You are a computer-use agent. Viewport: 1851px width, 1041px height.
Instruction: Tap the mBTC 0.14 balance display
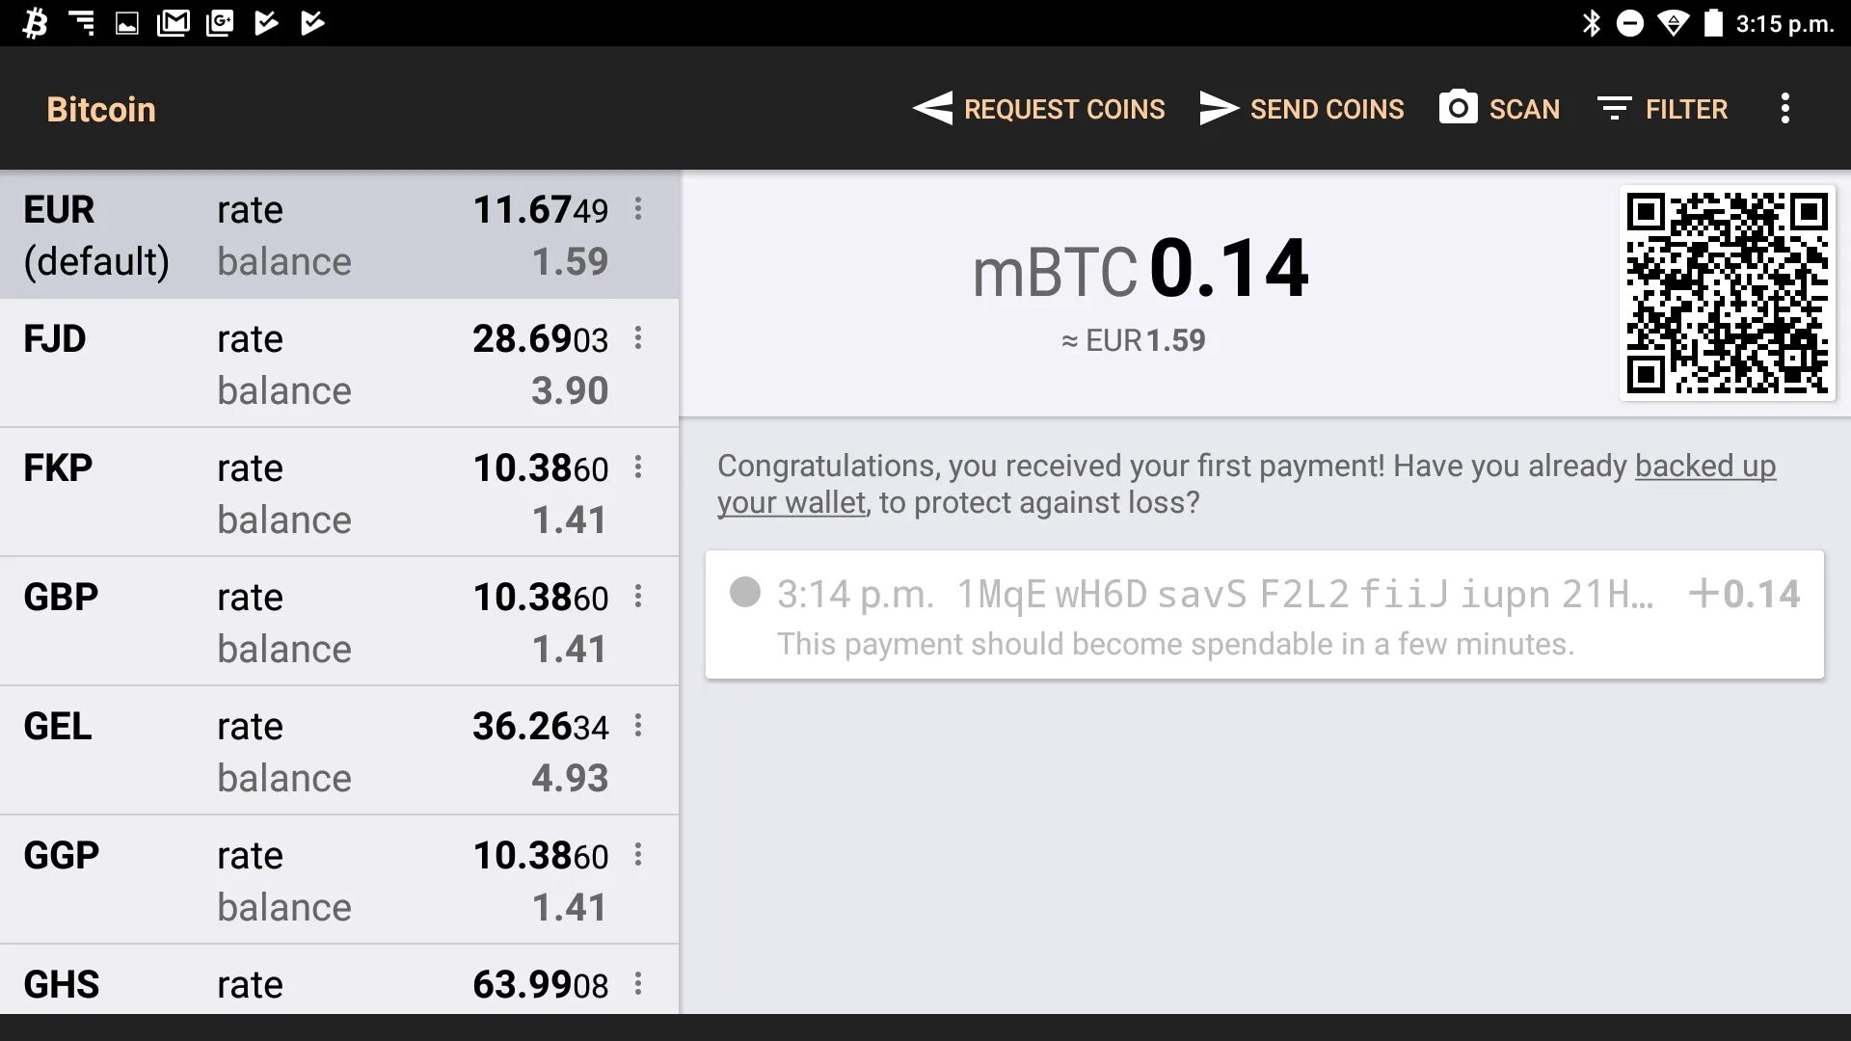(1140, 270)
